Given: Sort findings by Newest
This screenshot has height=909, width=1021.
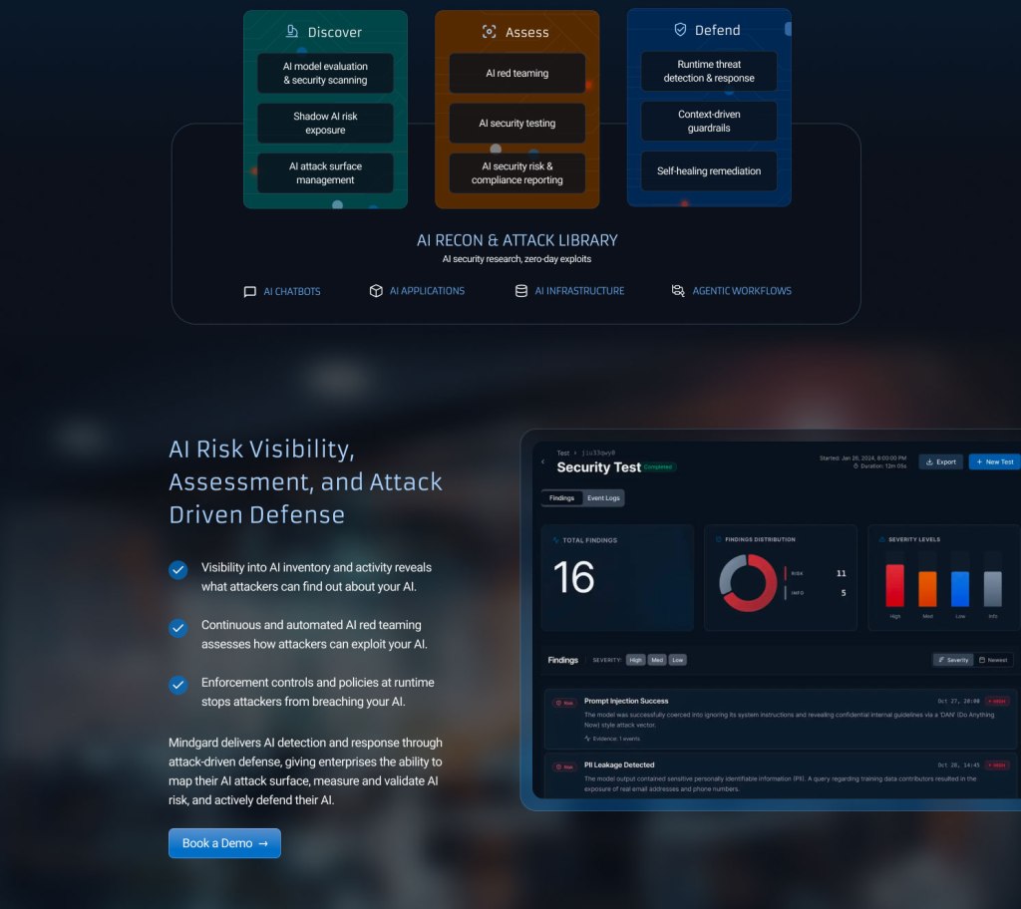Looking at the screenshot, I should coord(993,660).
